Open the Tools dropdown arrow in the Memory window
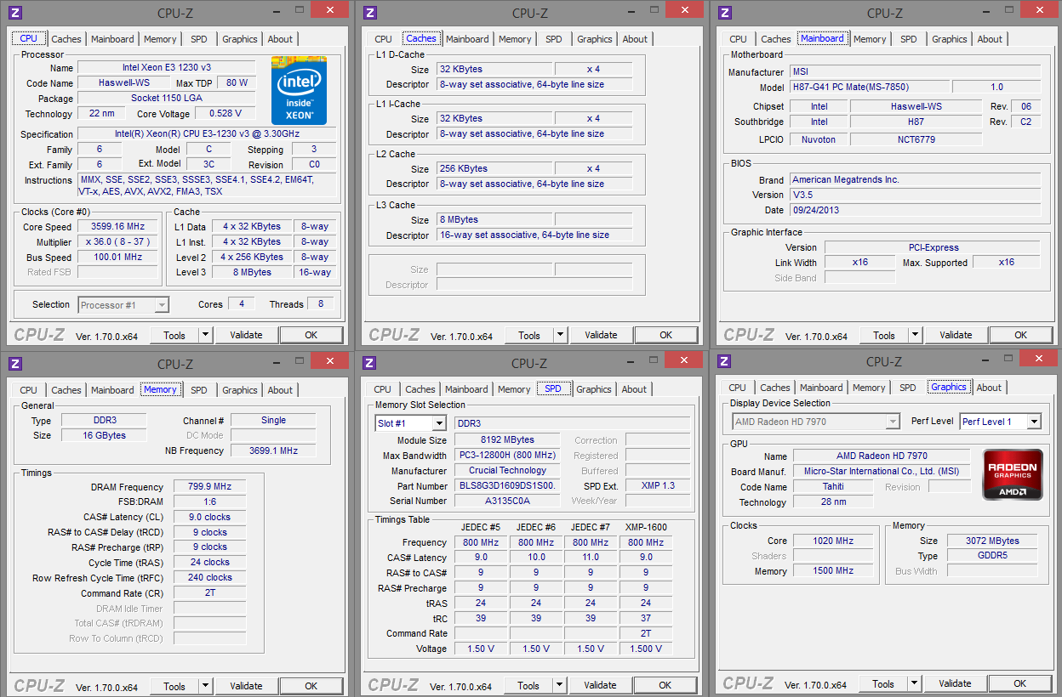 [205, 686]
